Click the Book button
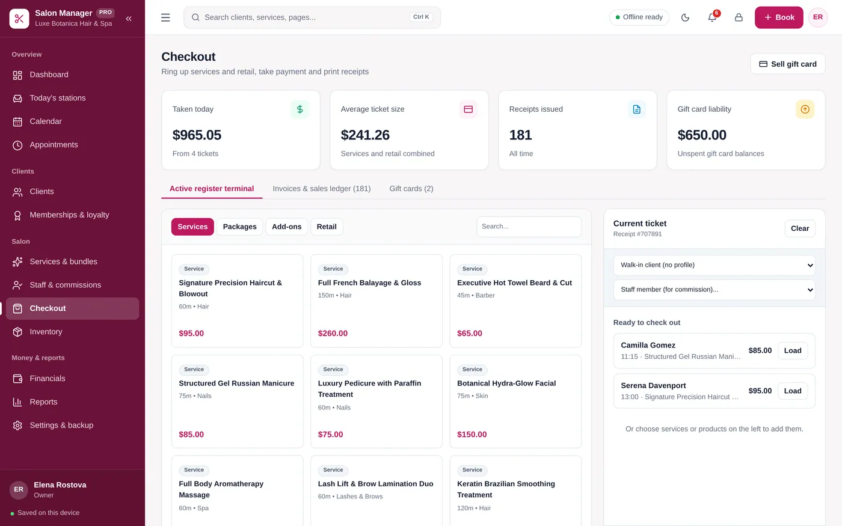The height and width of the screenshot is (526, 842). [x=779, y=17]
